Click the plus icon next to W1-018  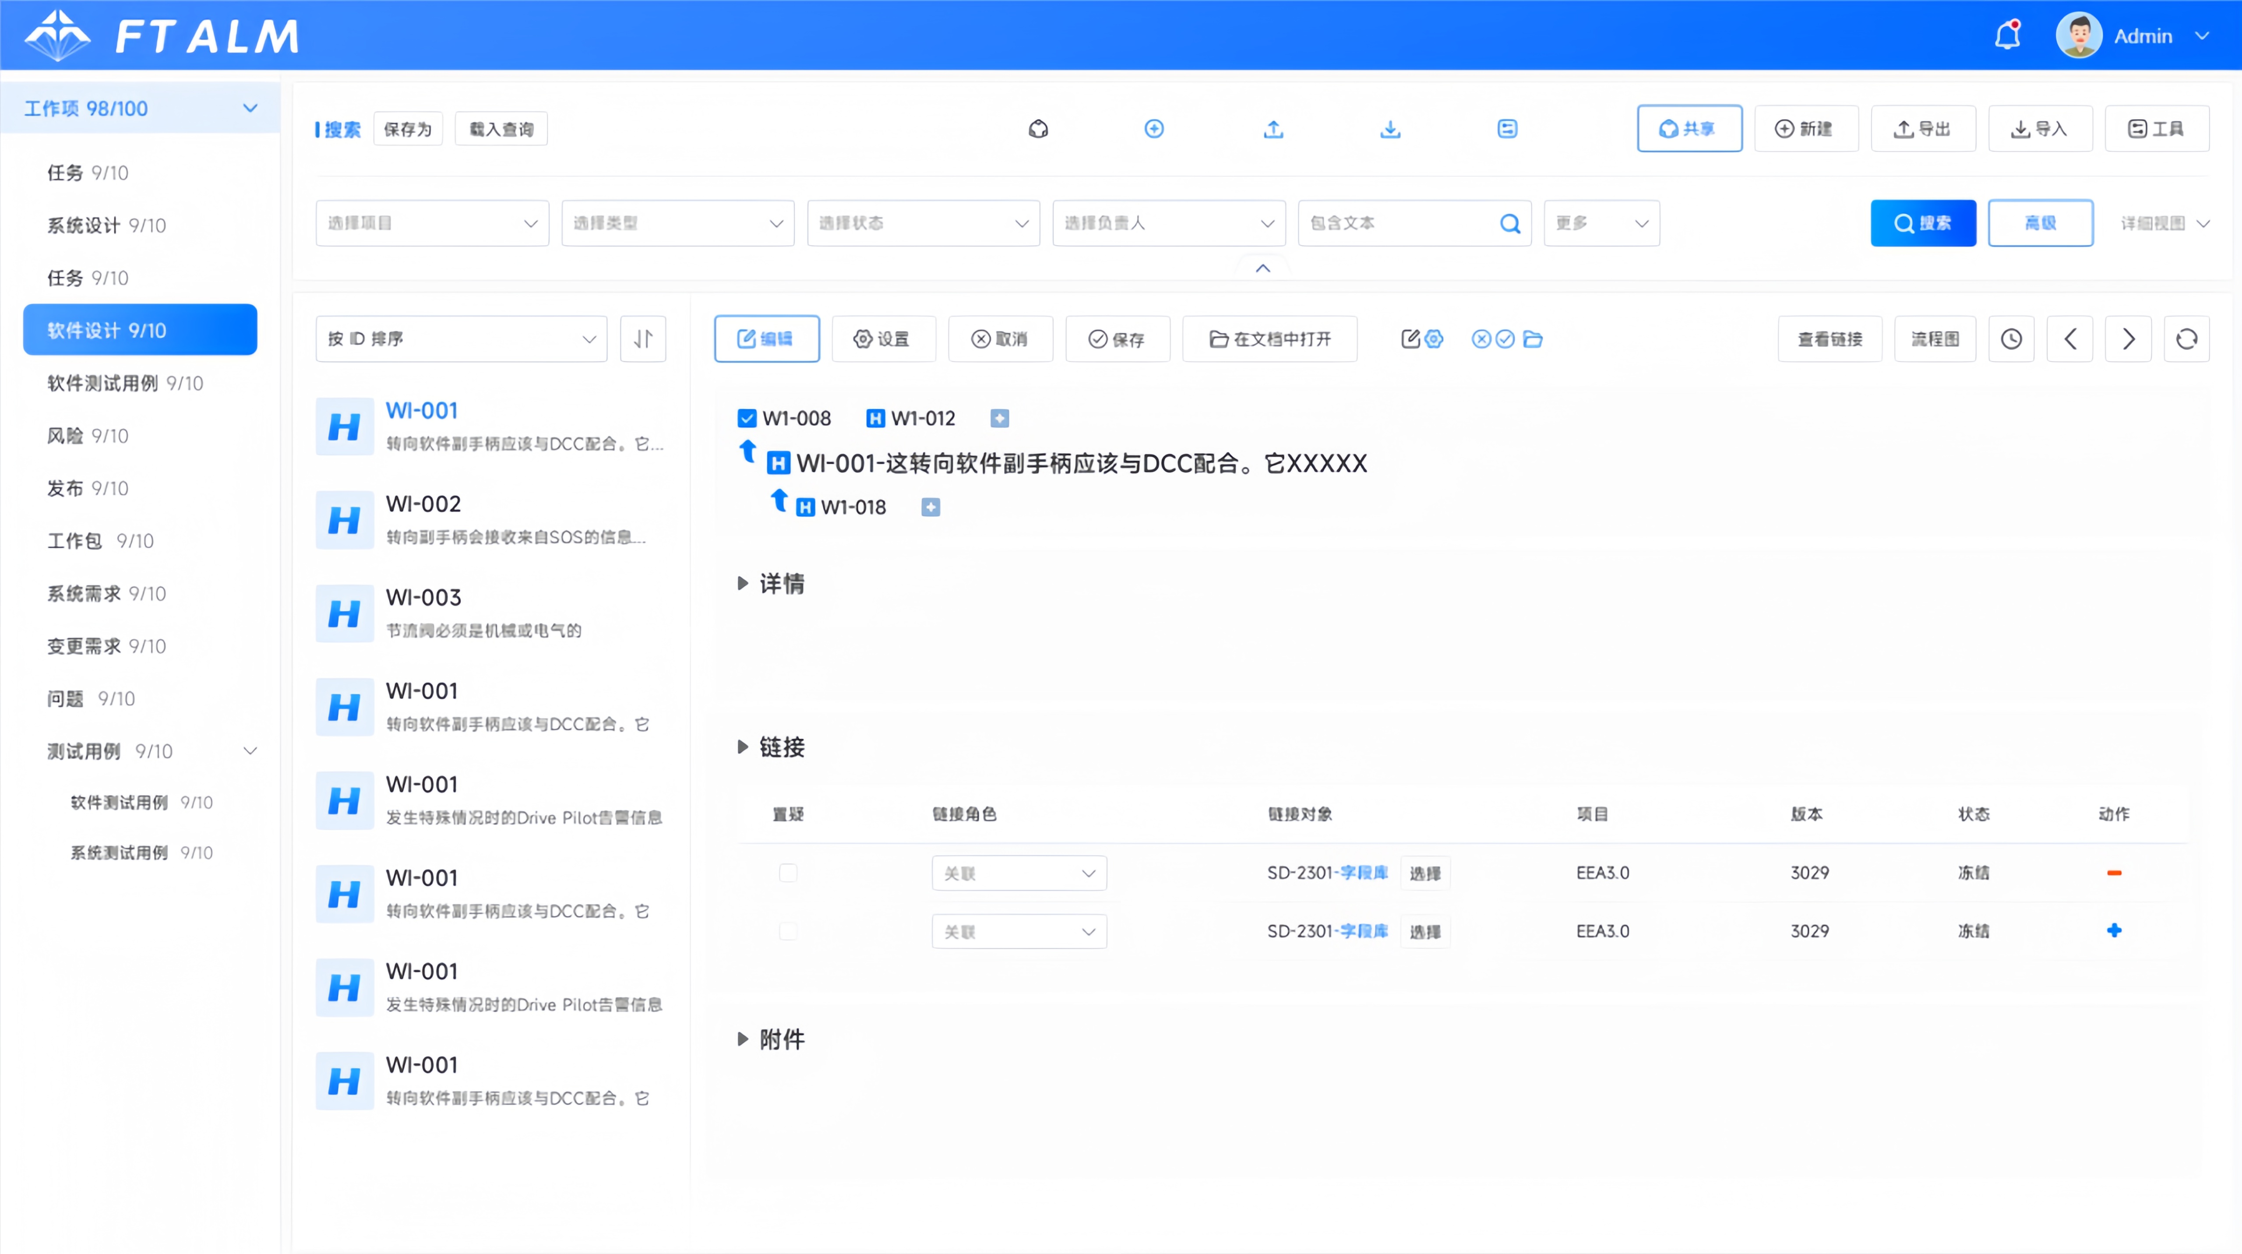(x=931, y=507)
